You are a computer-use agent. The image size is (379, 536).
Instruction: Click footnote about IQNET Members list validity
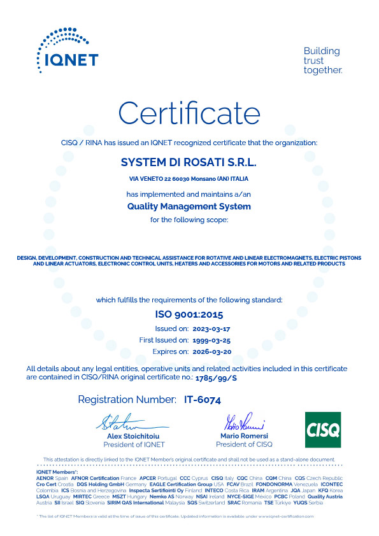click(x=175, y=516)
